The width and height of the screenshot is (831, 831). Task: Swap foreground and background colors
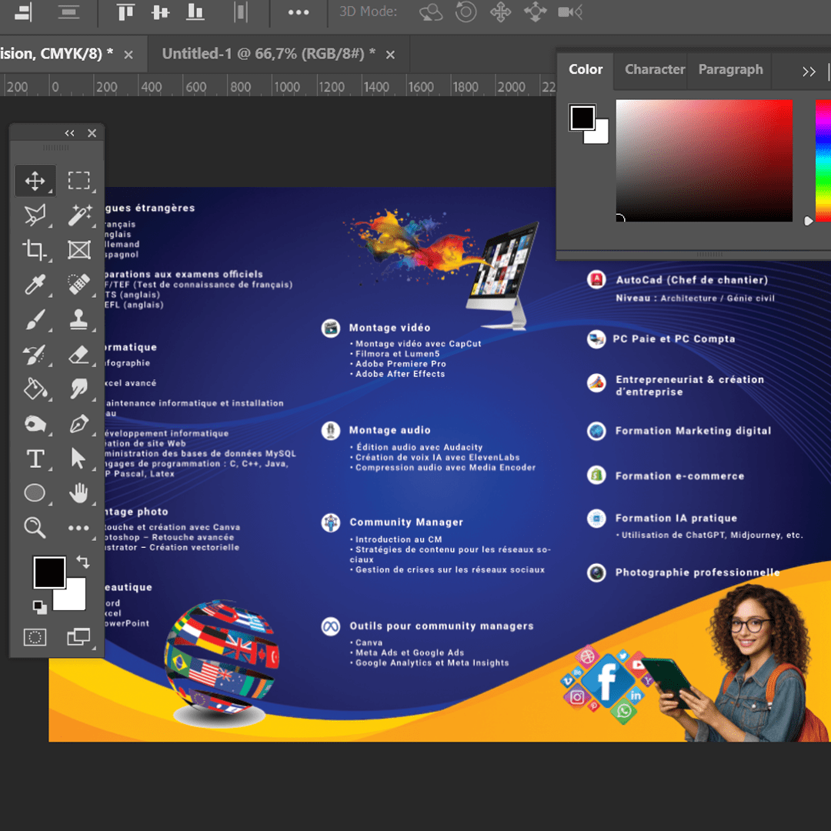[x=83, y=562]
